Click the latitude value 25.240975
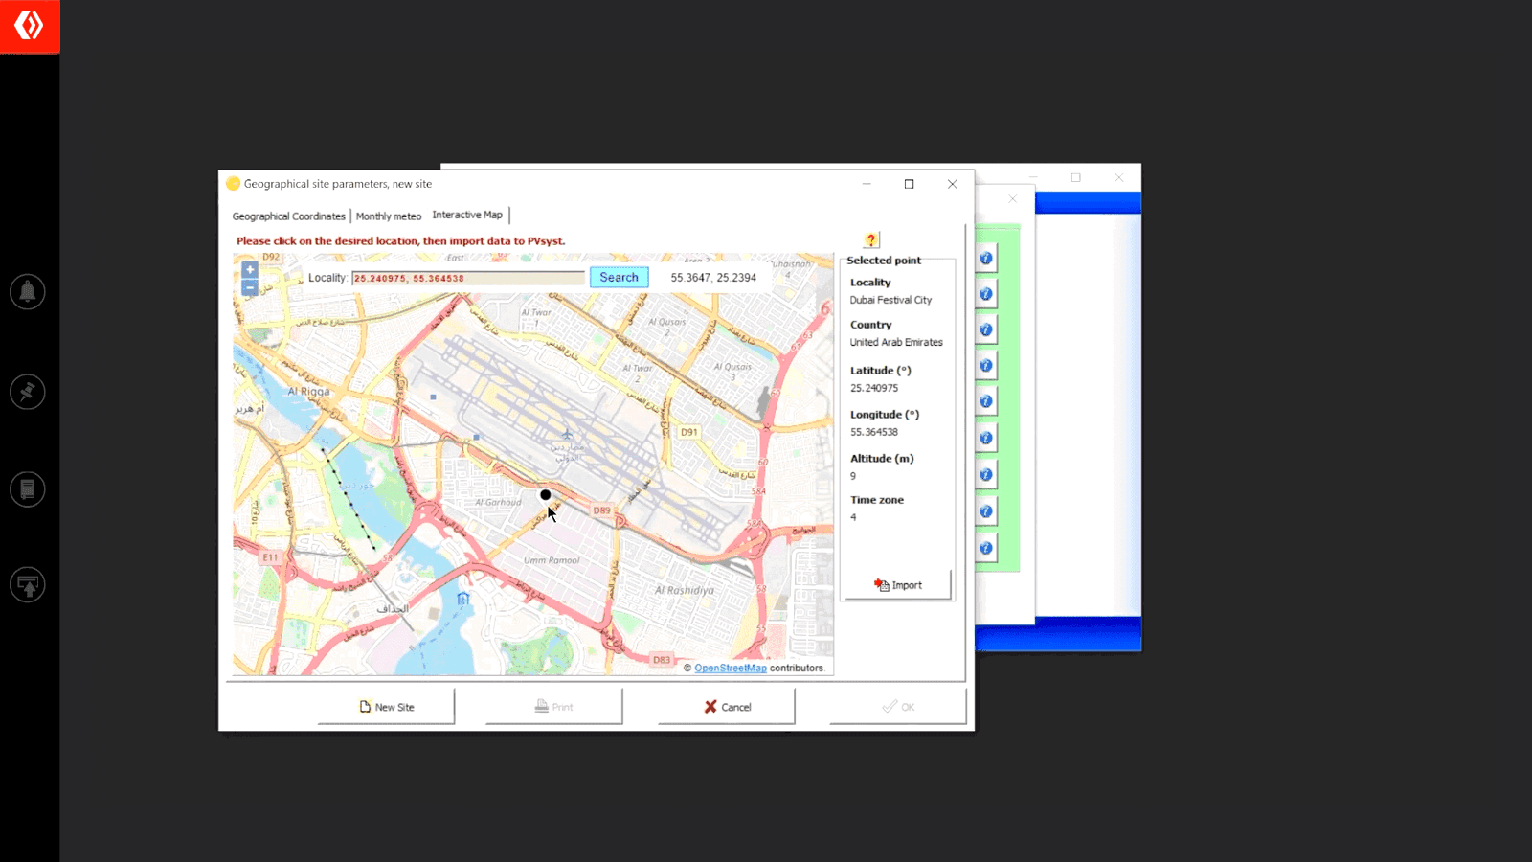This screenshot has width=1532, height=862. tap(874, 388)
